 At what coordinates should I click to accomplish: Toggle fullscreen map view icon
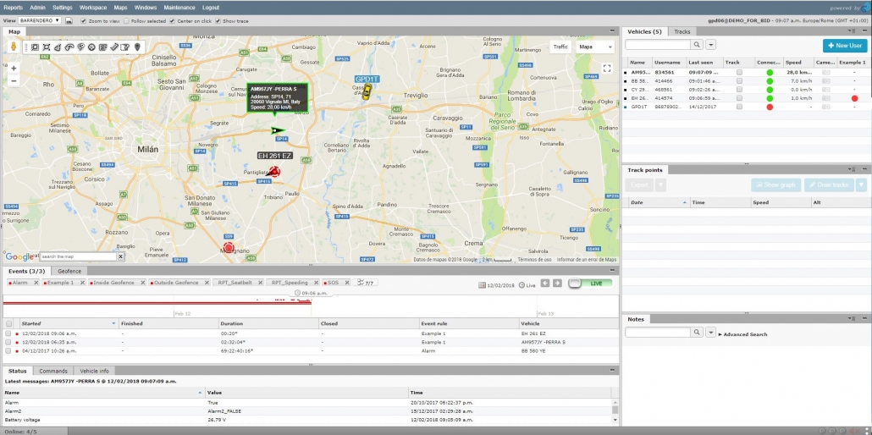[x=607, y=68]
